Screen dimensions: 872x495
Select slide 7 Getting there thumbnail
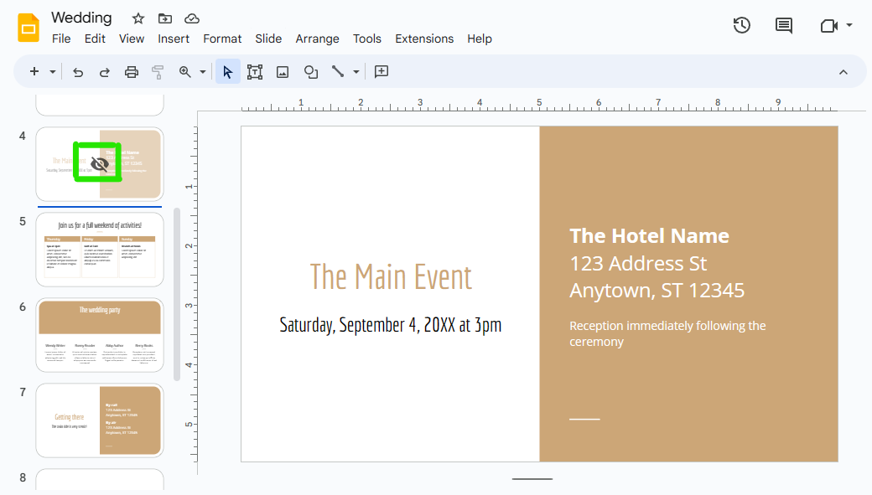(x=100, y=420)
